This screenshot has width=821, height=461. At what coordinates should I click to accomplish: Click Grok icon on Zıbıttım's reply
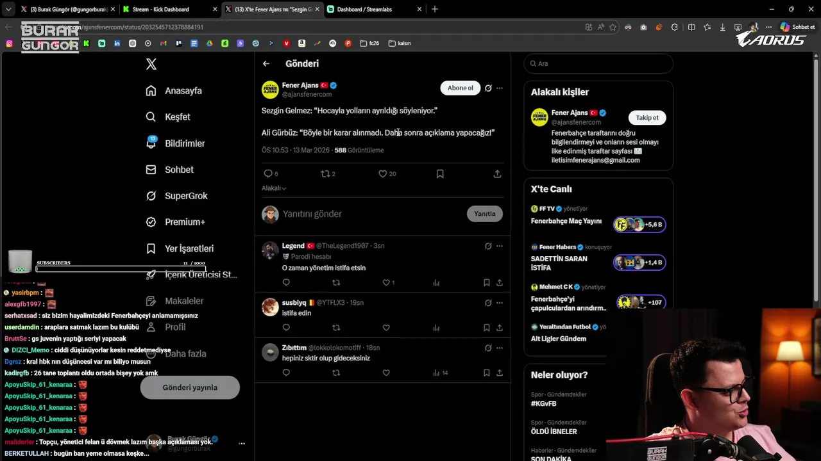click(488, 348)
